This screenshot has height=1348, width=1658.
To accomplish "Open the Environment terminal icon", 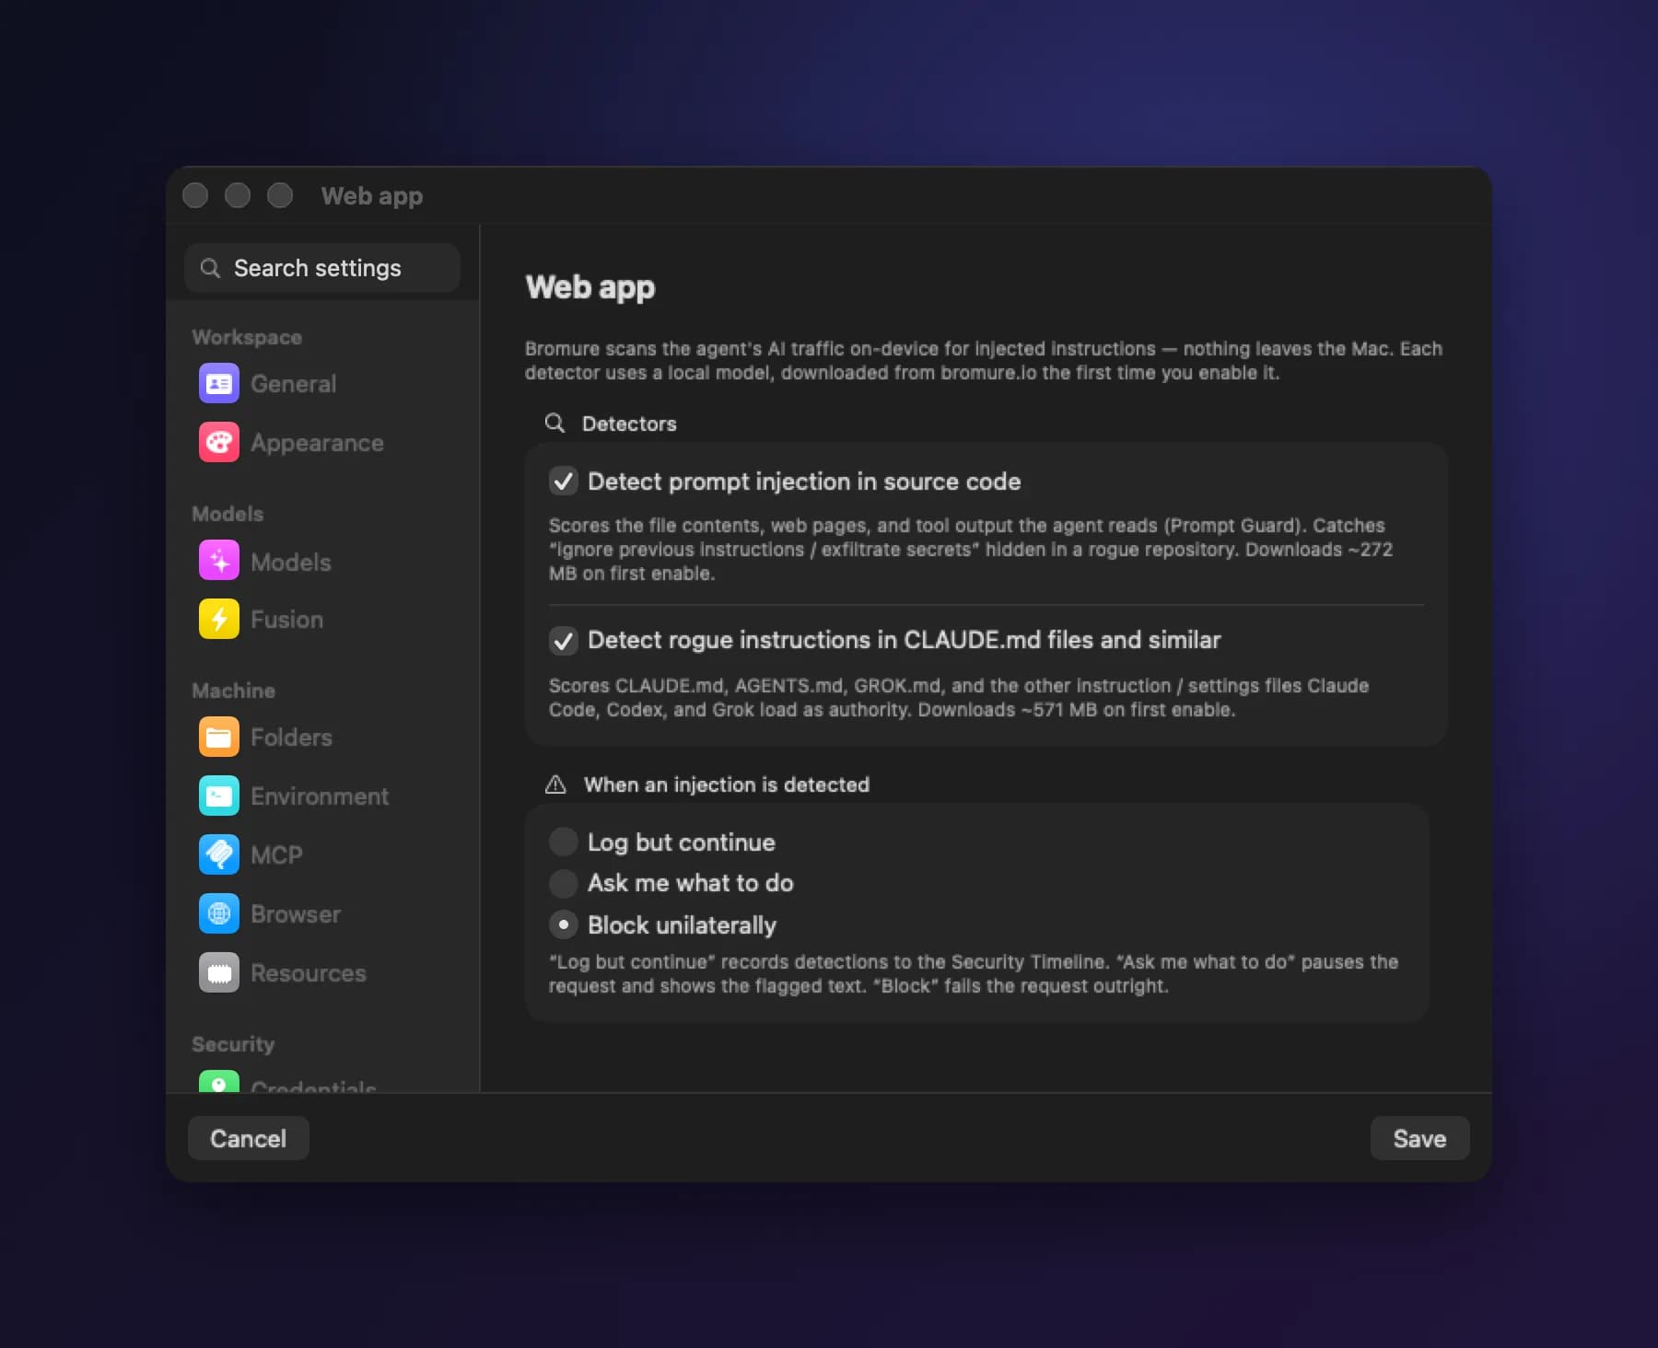I will click(x=219, y=796).
